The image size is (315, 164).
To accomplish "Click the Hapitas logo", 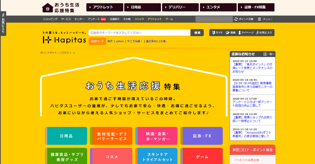I will 65,40.
